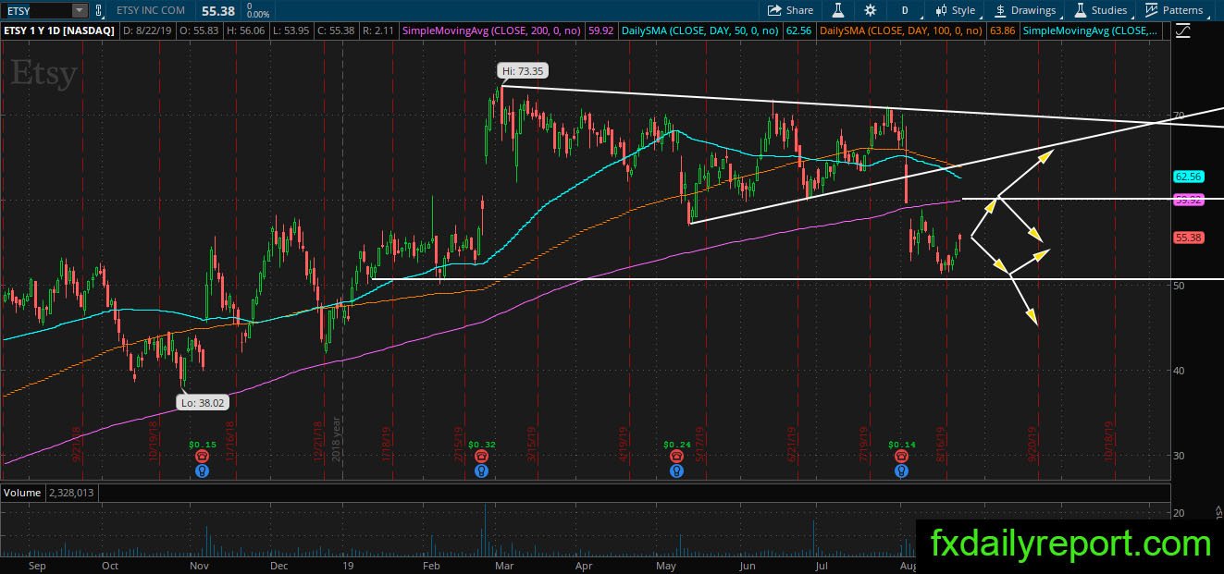Select the O: 55.83 open readout
The image size is (1224, 574).
point(199,31)
